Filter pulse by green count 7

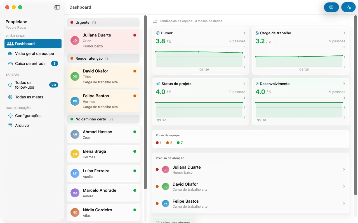(180, 143)
